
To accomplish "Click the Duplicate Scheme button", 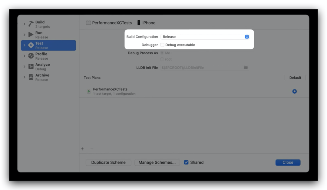I will 108,162.
